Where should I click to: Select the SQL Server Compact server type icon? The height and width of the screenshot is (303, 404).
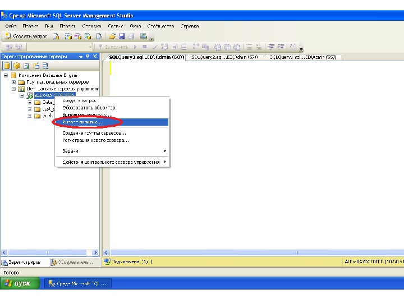coord(36,66)
